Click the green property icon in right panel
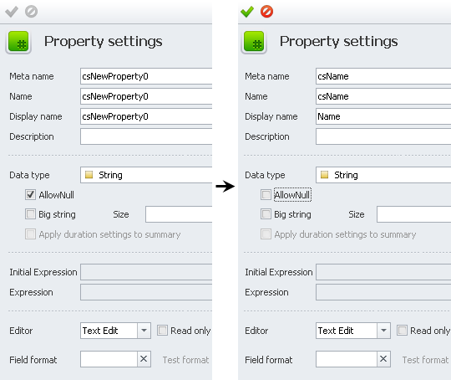Image resolution: width=451 pixels, height=380 pixels. click(x=254, y=43)
